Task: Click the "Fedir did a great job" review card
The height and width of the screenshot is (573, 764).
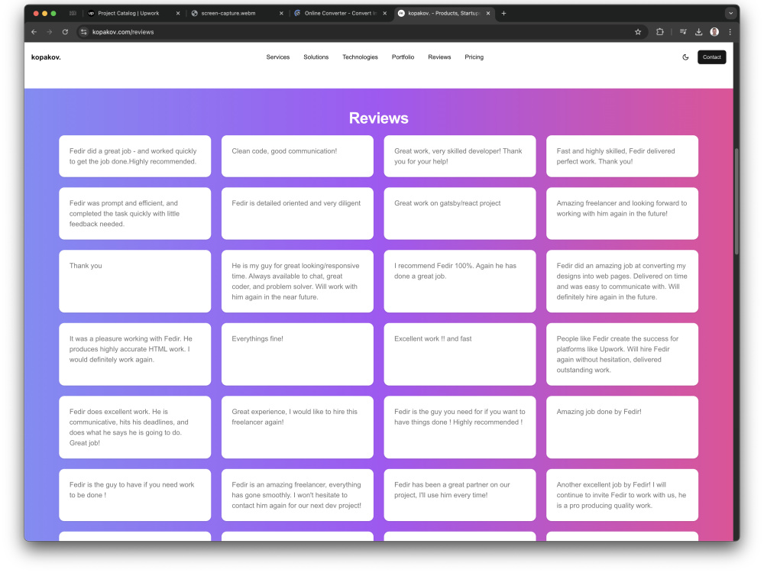Action: (135, 157)
